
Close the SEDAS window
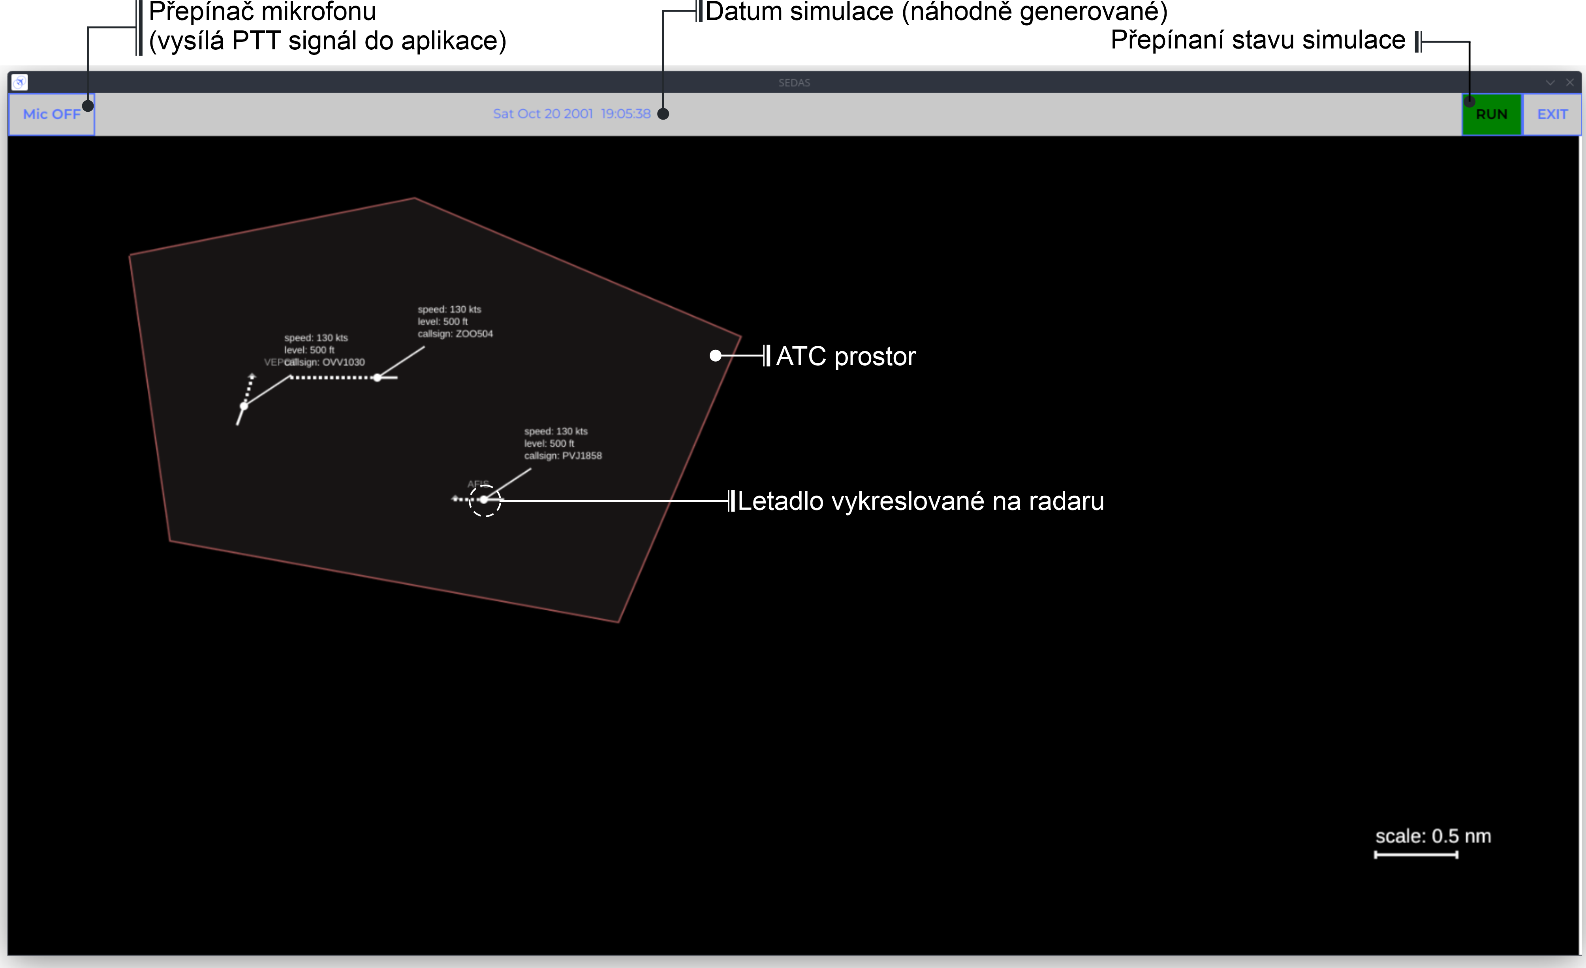(1570, 83)
